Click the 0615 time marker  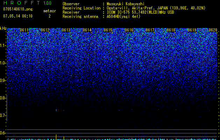[108, 30]
